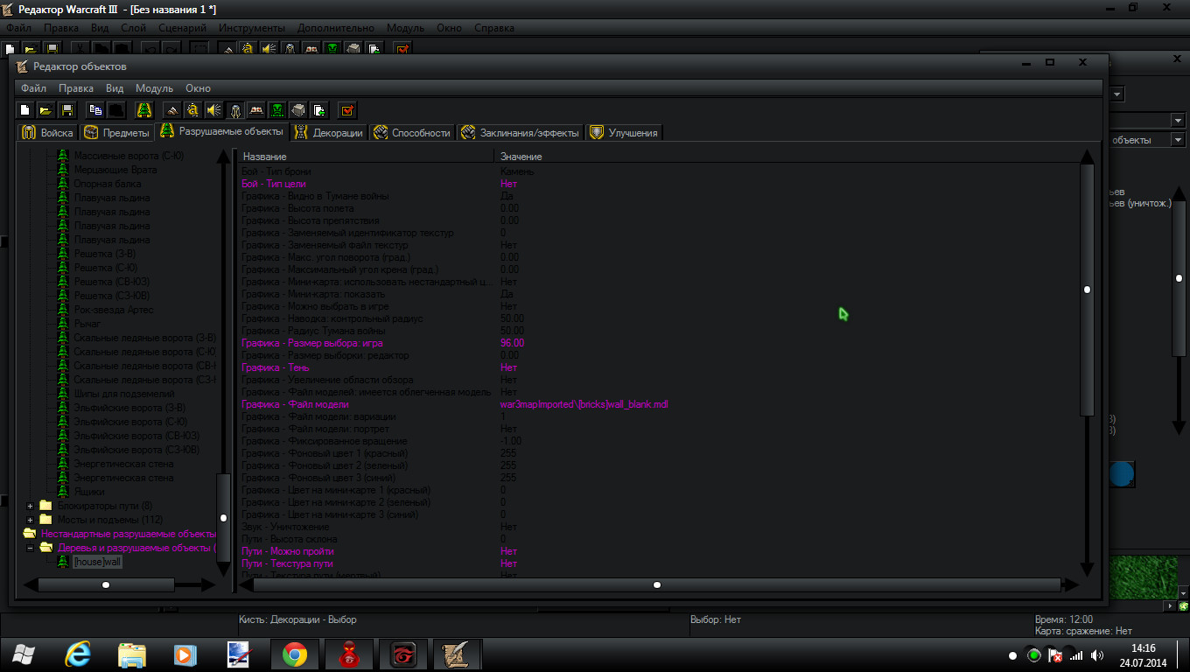Switch to Предметы tab
This screenshot has width=1190, height=672.
click(116, 133)
